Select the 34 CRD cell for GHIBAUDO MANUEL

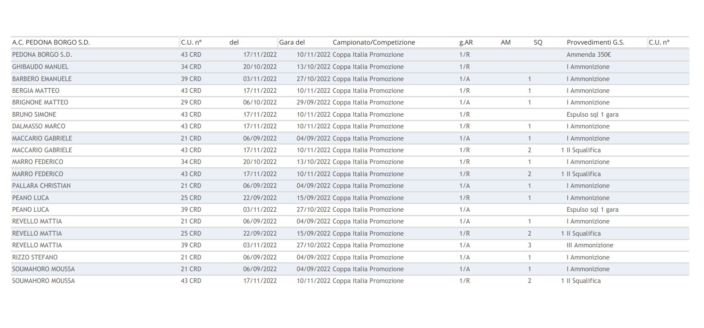tap(191, 67)
